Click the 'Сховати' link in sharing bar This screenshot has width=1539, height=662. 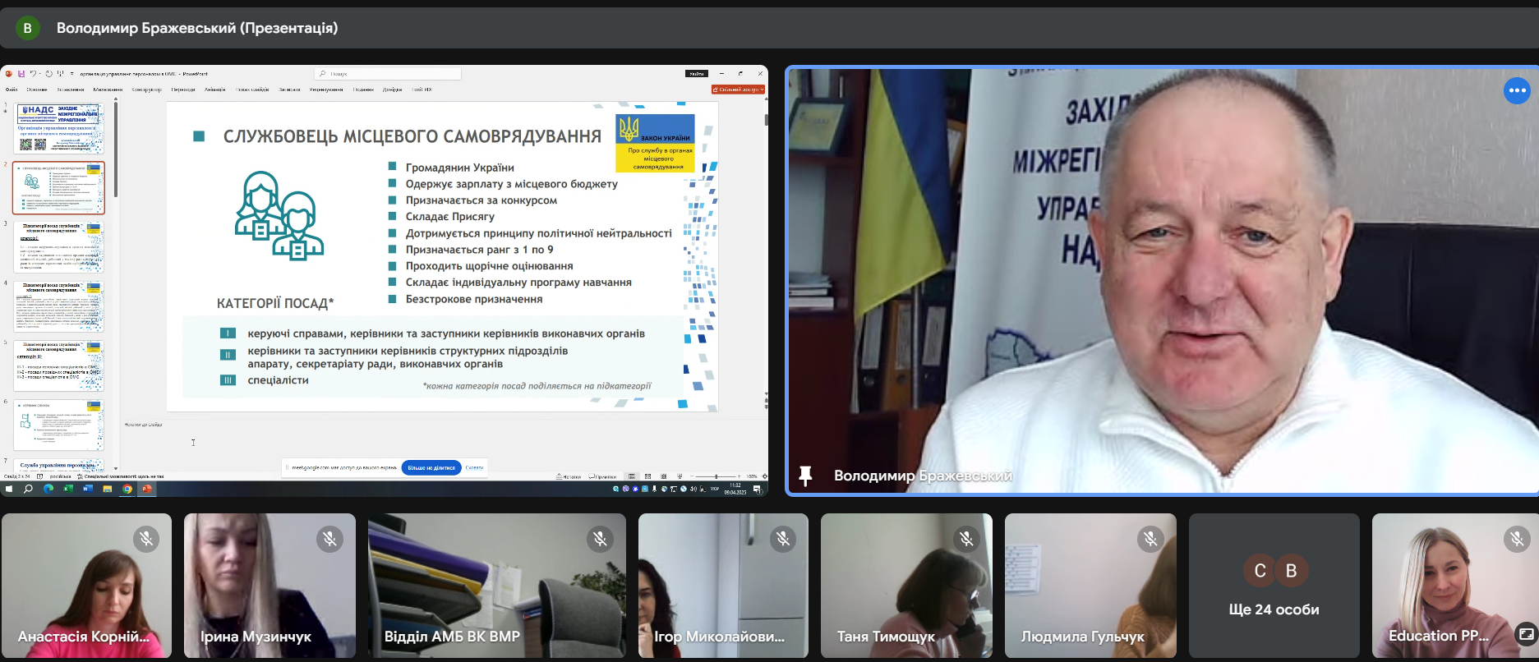pyautogui.click(x=474, y=467)
